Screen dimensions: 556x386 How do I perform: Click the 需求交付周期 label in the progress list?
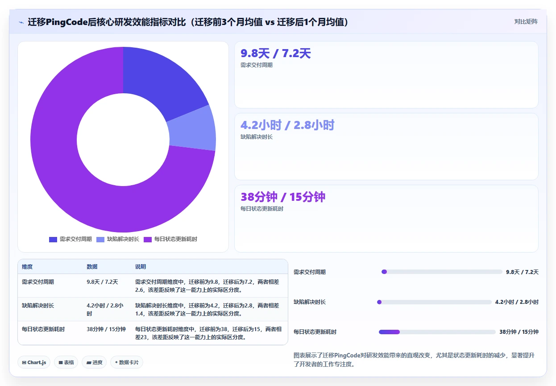coord(310,272)
